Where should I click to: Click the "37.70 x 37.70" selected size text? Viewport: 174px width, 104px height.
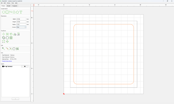pyautogui.click(x=13, y=59)
